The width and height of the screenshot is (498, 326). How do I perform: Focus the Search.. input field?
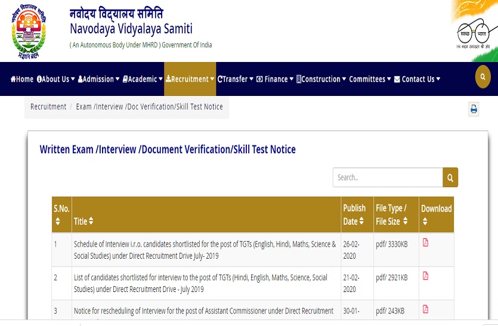[x=388, y=178]
